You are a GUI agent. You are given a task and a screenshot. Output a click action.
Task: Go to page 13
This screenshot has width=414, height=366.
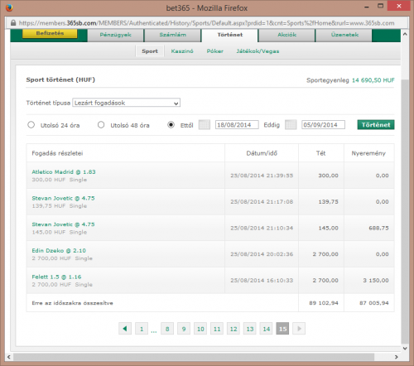(250, 329)
